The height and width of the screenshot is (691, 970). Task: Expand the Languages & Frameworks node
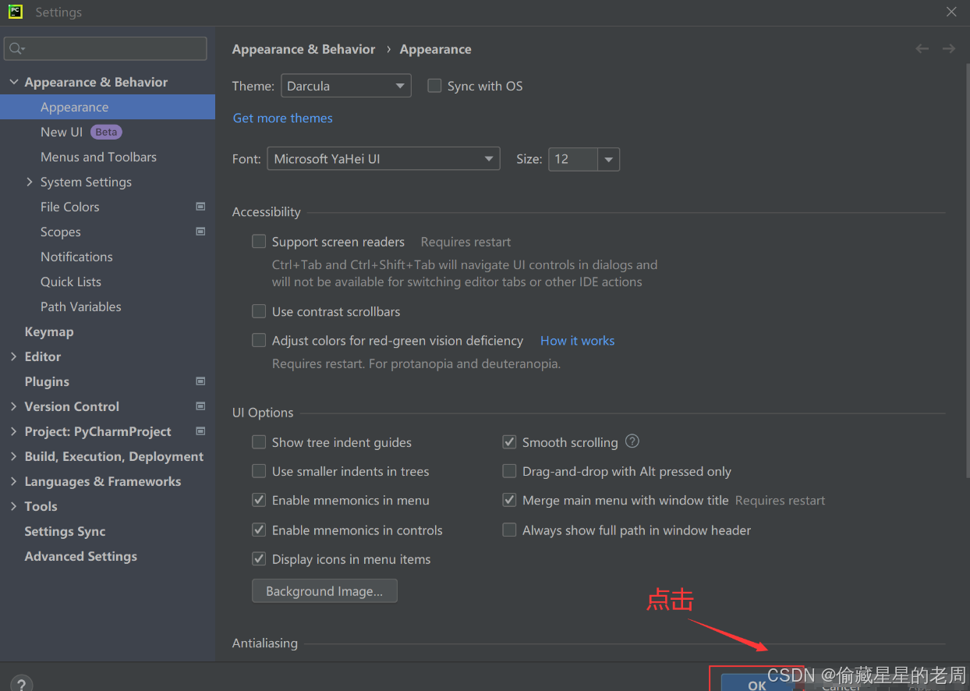point(14,481)
